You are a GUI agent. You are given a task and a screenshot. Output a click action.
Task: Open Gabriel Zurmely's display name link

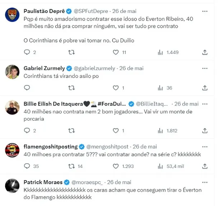[44, 68]
